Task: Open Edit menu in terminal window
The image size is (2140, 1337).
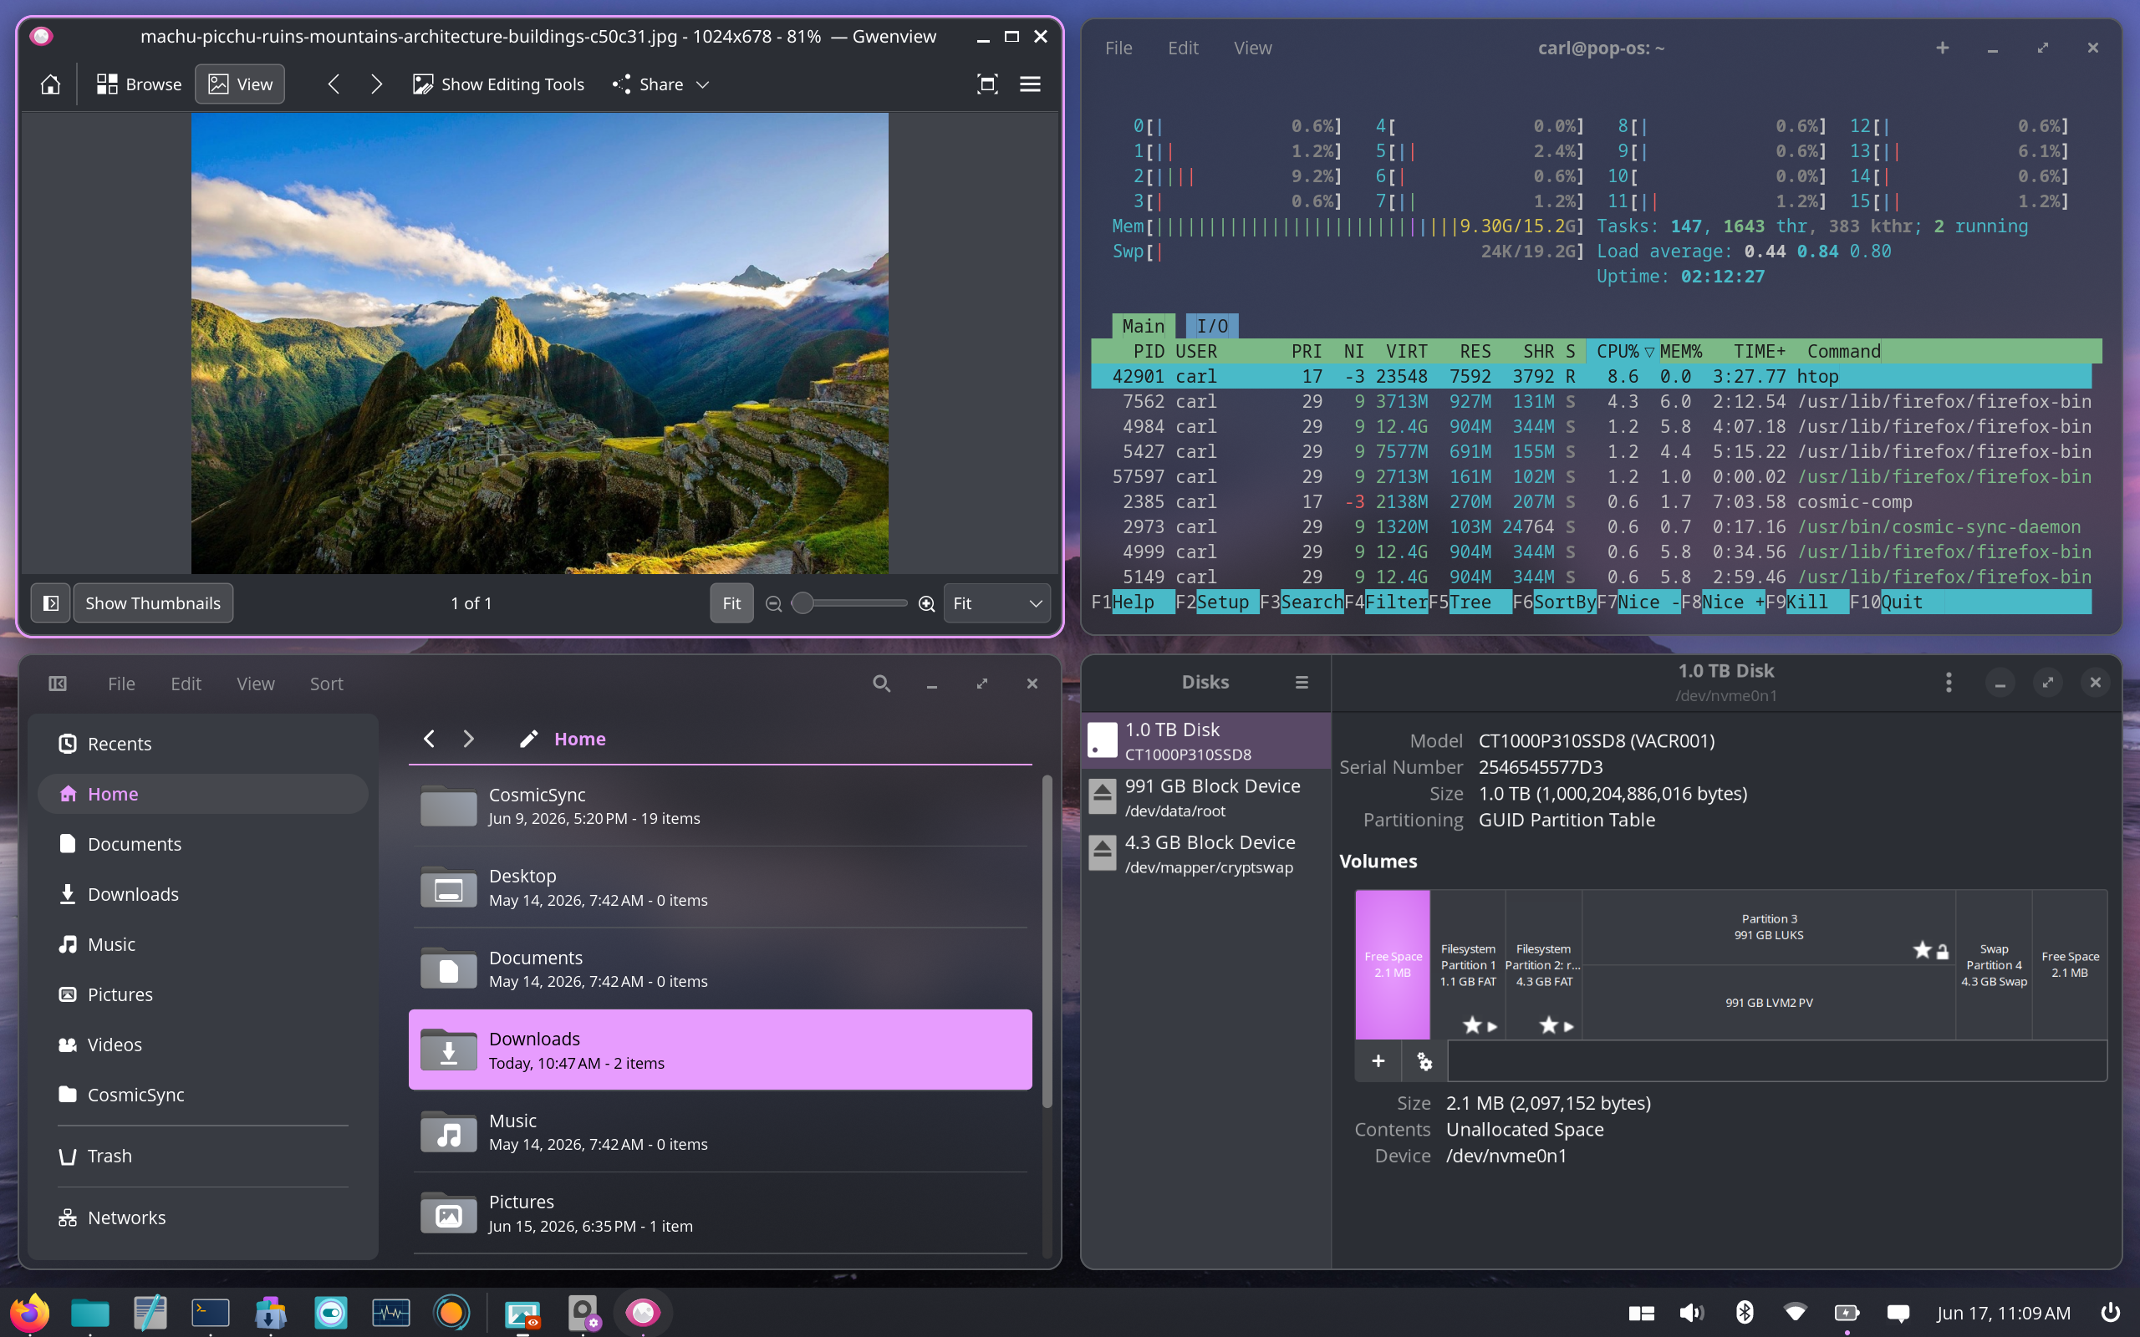Action: click(x=1183, y=48)
